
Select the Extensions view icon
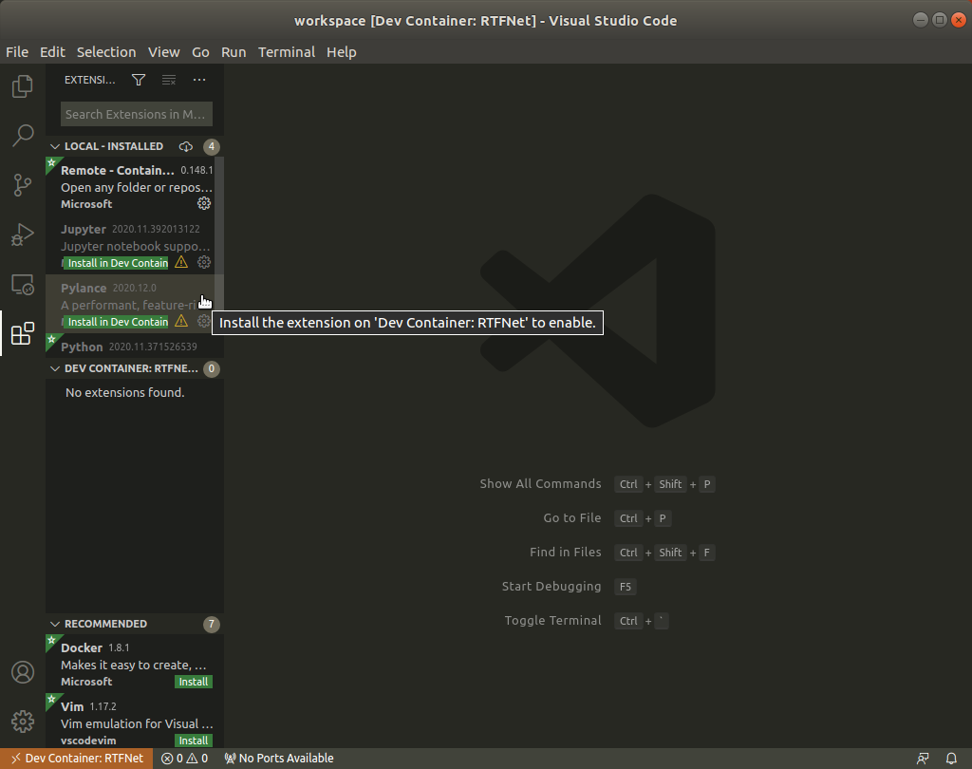pos(23,333)
